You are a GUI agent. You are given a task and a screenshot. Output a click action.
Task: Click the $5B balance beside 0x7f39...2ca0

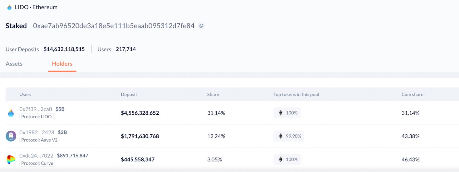click(x=60, y=109)
